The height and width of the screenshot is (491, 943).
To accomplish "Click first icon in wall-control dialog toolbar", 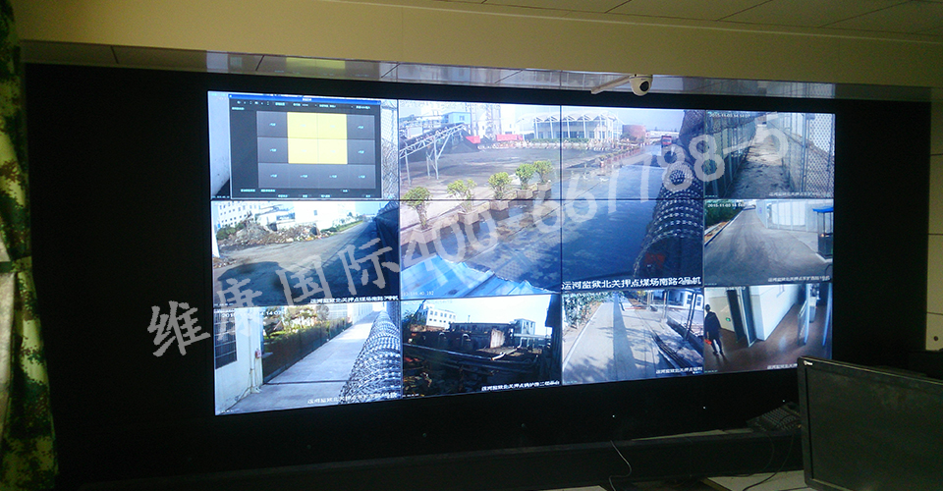I will (237, 104).
